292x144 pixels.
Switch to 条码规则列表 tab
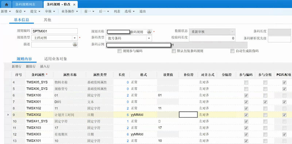click(28, 4)
